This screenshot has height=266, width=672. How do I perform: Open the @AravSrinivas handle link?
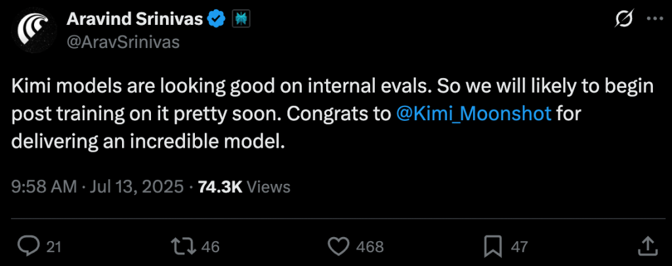[x=123, y=43]
